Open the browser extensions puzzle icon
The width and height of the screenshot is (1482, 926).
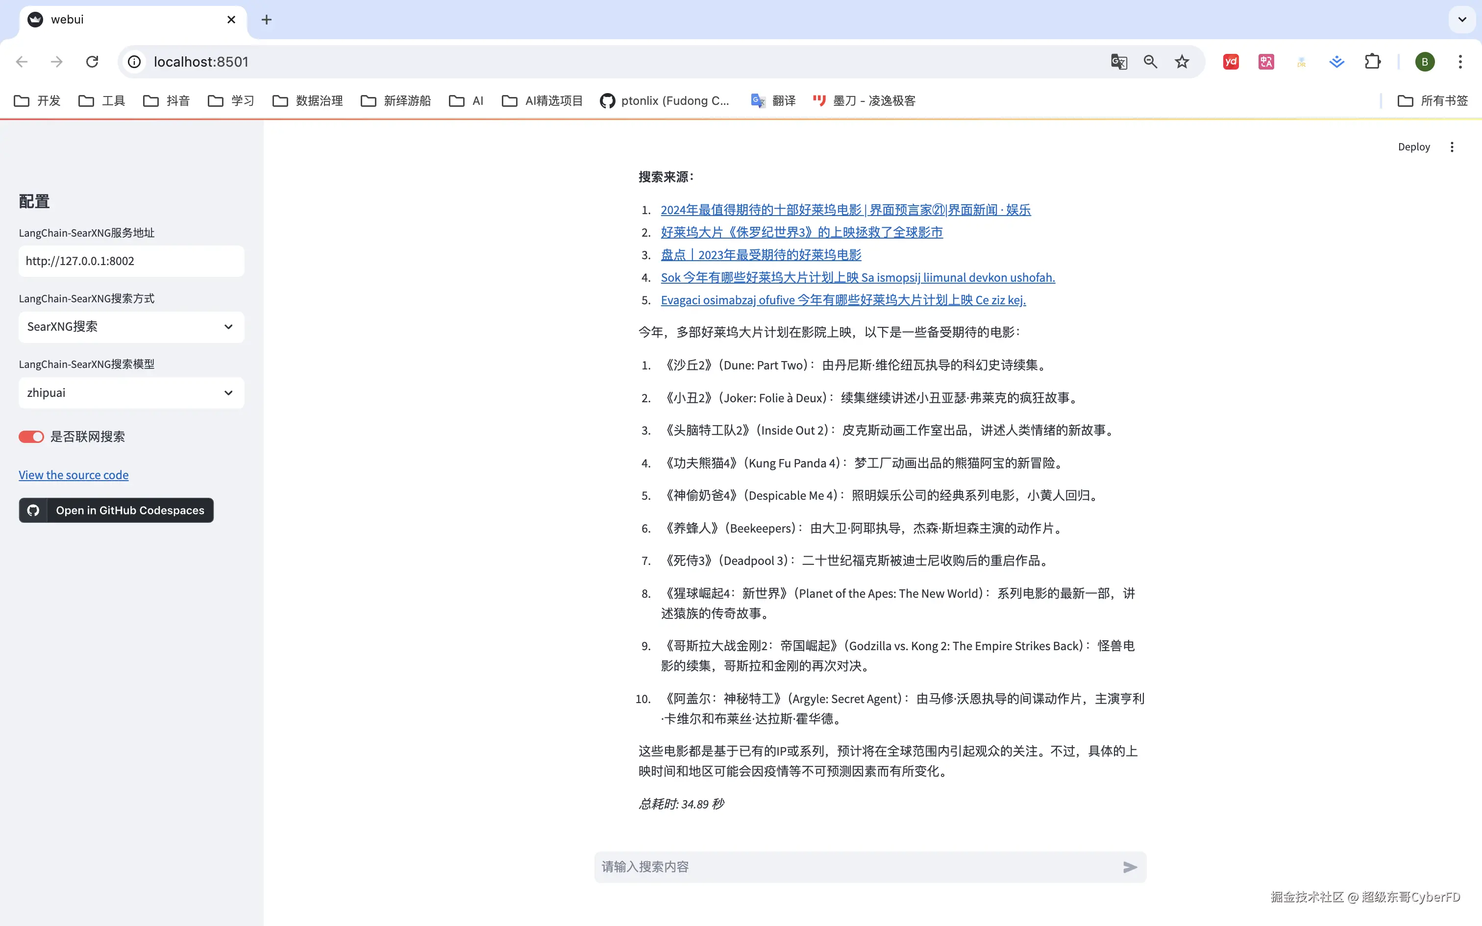click(1372, 62)
